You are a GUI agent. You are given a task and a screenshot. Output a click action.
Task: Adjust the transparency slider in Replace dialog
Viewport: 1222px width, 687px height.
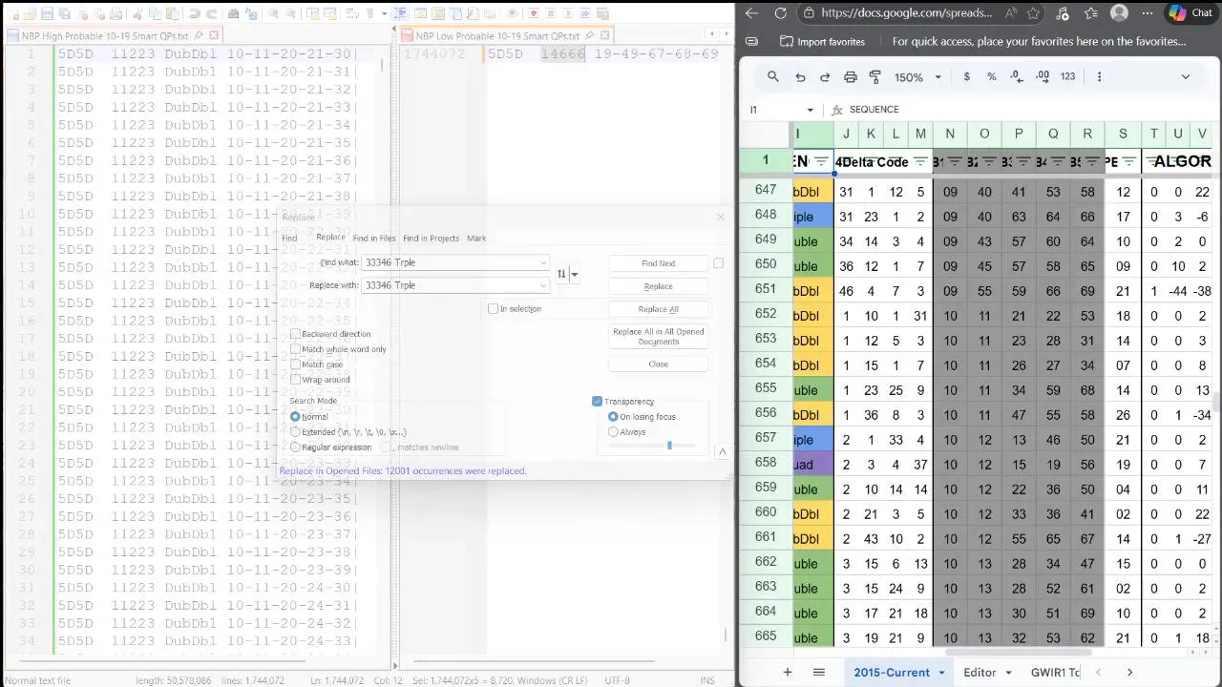pyautogui.click(x=669, y=446)
